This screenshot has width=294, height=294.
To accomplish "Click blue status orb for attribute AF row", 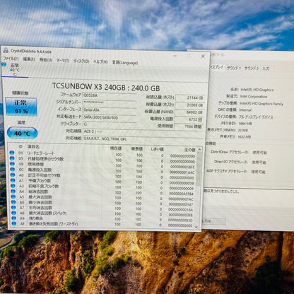I will [x=14, y=223].
